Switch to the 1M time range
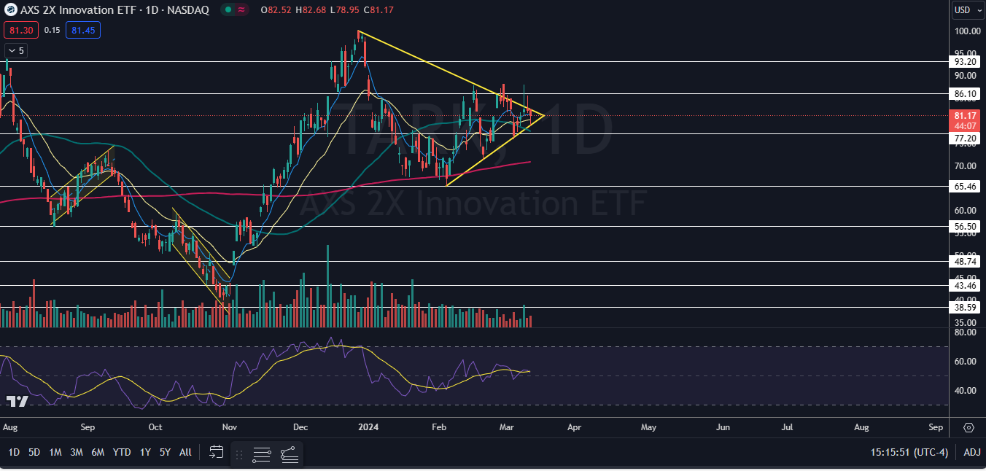Viewport: 986px width, 471px height. click(x=55, y=453)
